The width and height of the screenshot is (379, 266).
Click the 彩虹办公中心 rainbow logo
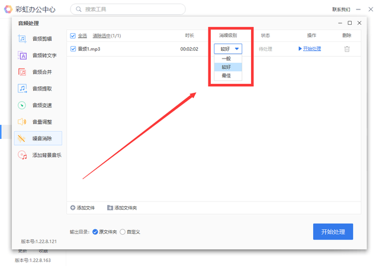click(x=8, y=9)
